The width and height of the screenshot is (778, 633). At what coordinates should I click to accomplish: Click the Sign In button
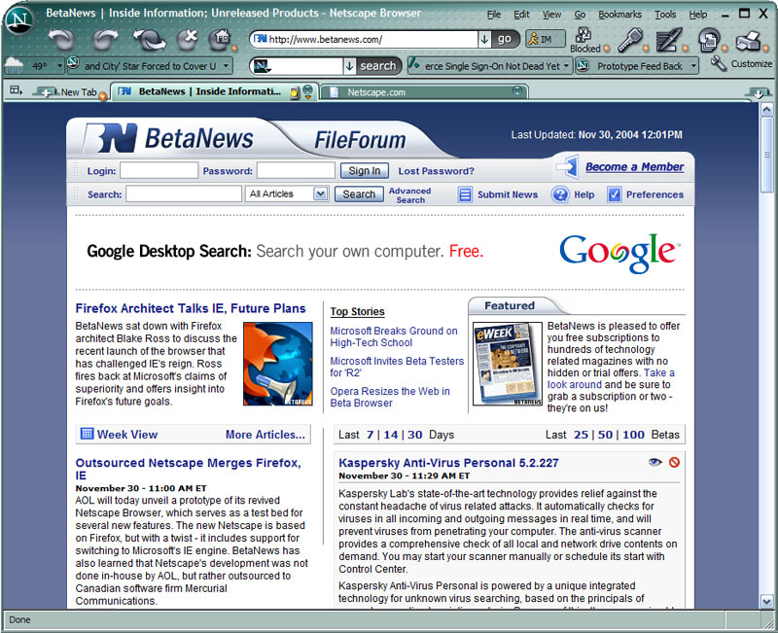[x=364, y=171]
